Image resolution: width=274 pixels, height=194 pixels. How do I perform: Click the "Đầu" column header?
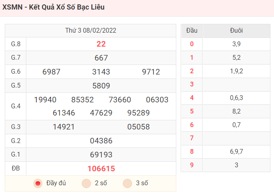coord(192,31)
